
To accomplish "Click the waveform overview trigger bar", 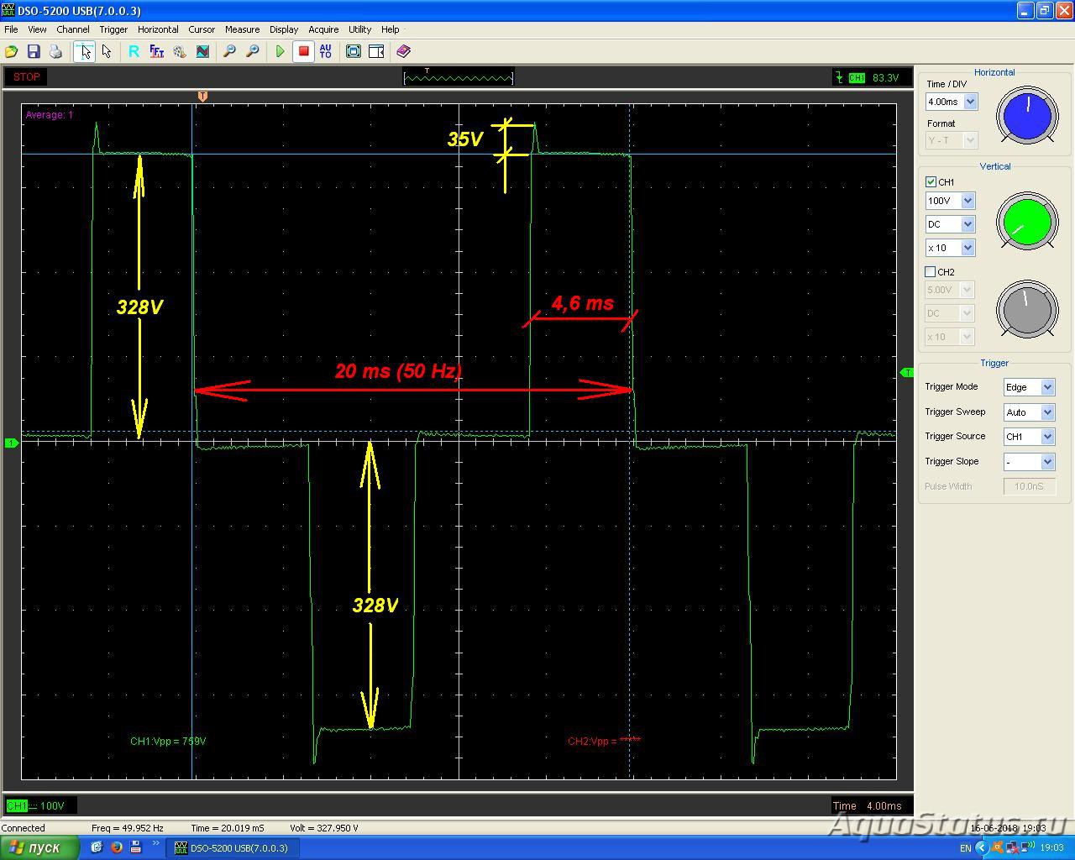I will click(x=459, y=76).
